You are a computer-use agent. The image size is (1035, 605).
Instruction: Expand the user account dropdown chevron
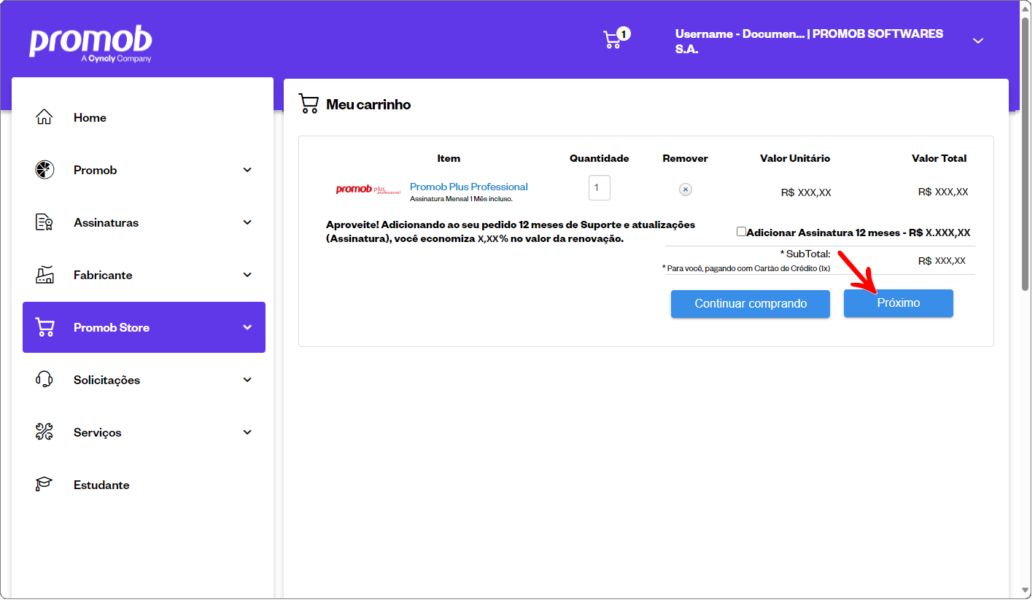[x=978, y=41]
